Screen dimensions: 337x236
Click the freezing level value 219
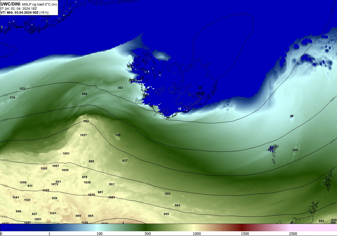12,98
